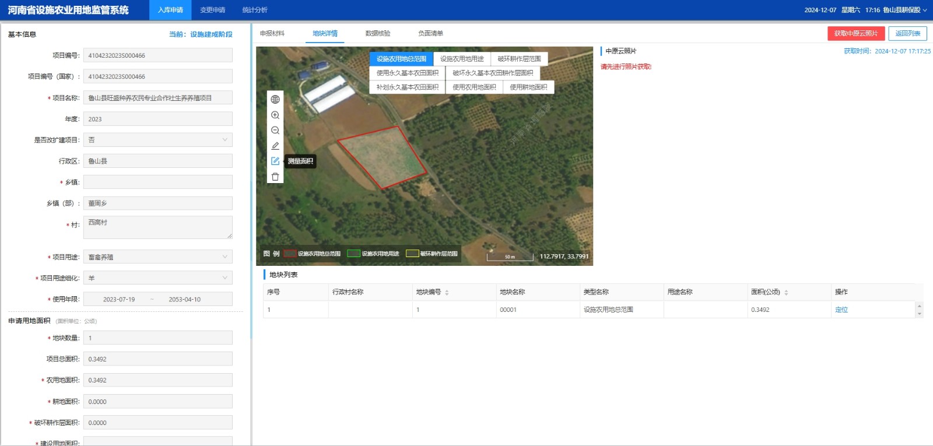Click the trash delete icon on map
The height and width of the screenshot is (446, 933).
275,177
